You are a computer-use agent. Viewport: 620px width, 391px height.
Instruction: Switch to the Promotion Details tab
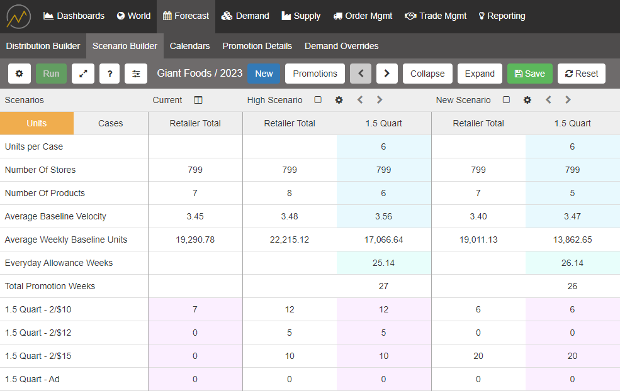pos(257,46)
